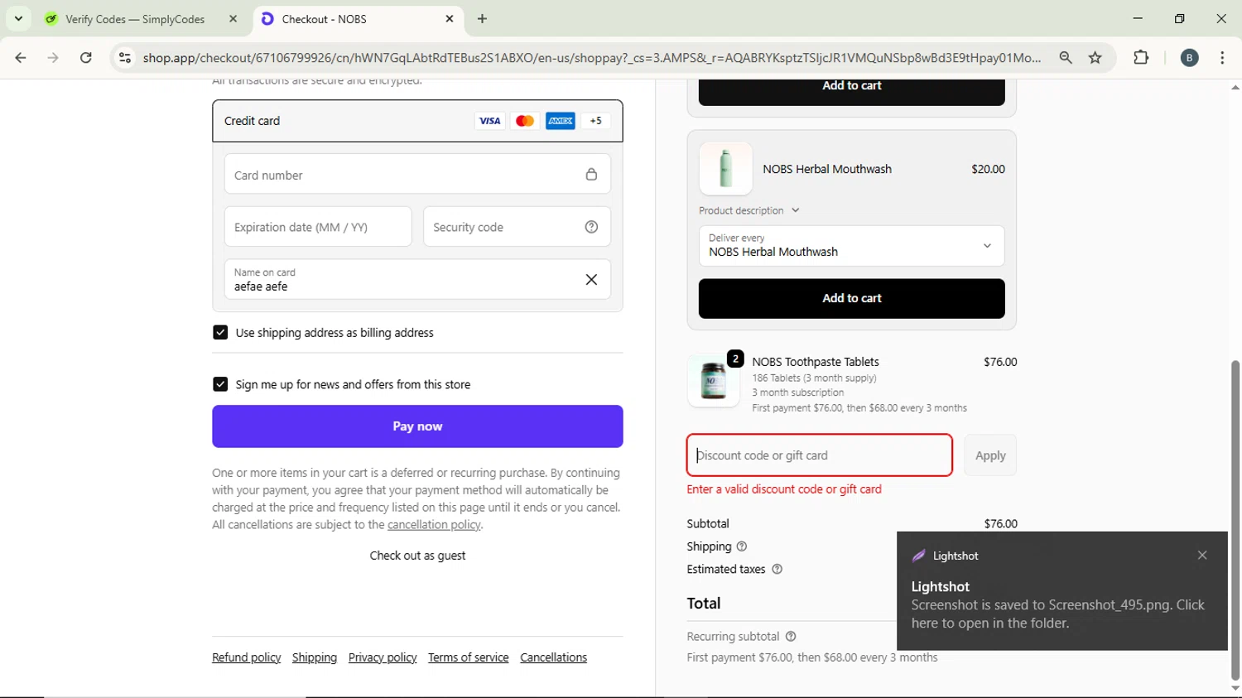Click the Credit card payment option header
Screen dimensions: 1242x698
(x=417, y=121)
